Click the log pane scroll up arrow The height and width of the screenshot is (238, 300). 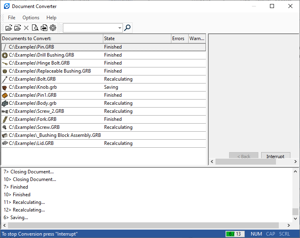click(x=296, y=171)
